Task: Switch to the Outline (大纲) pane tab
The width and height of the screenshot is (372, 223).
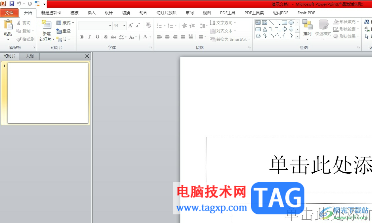Action: (30, 56)
